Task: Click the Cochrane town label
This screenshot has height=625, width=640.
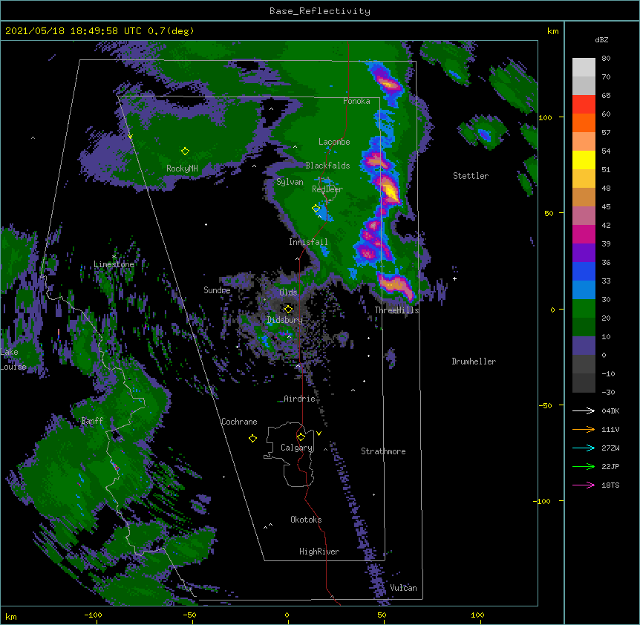Action: 239,422
